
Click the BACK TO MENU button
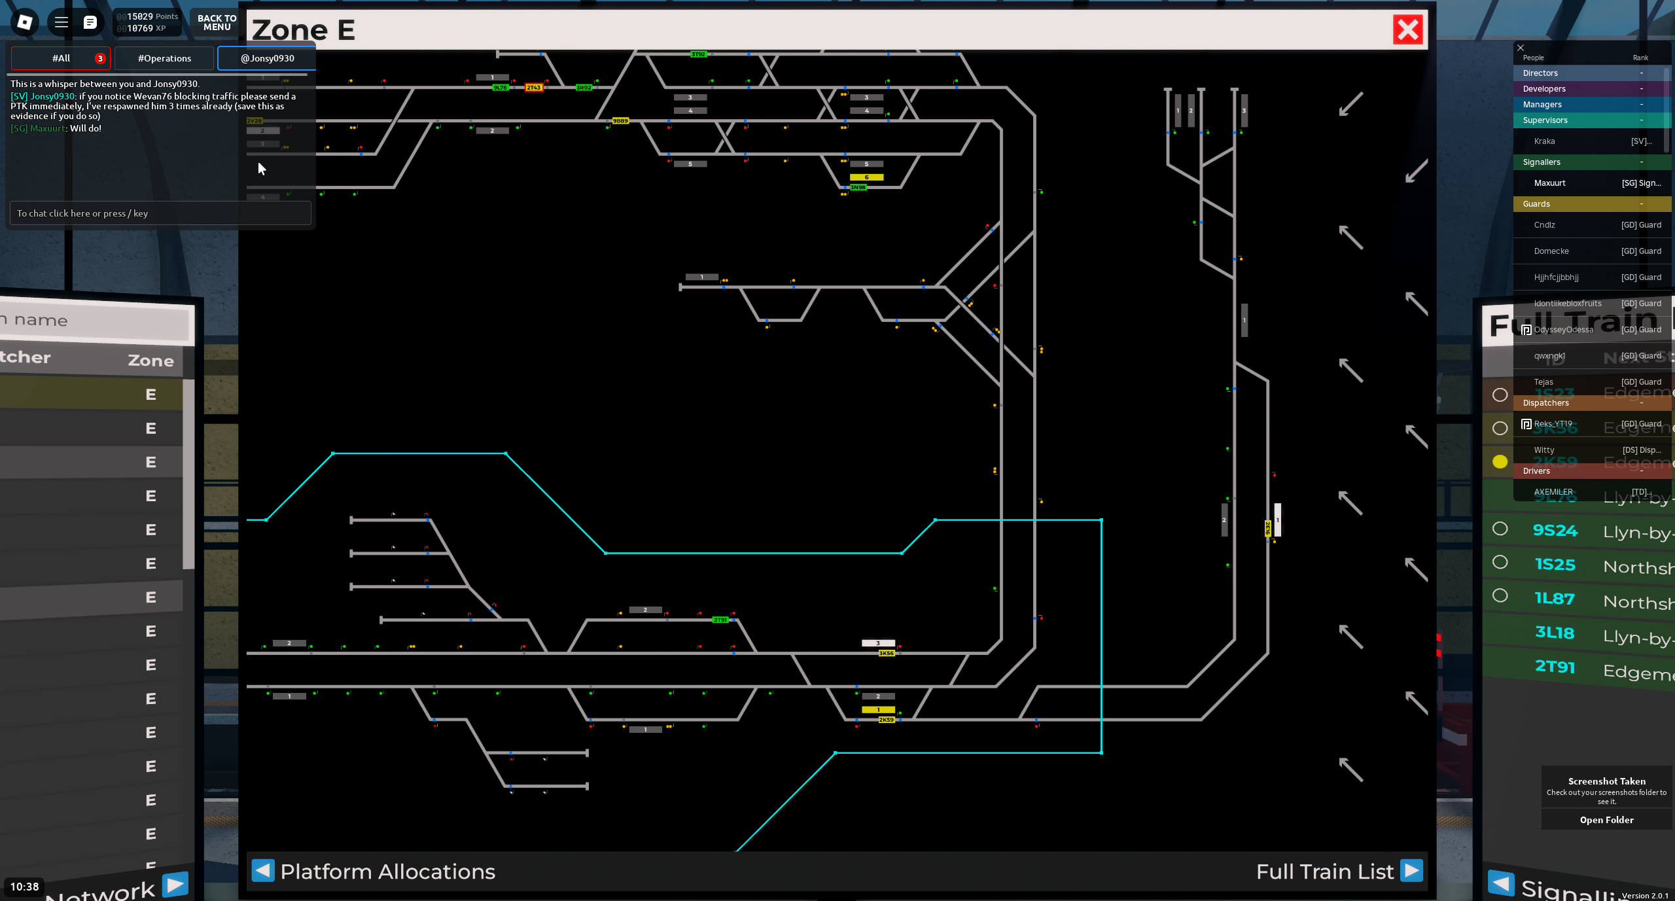coord(217,23)
